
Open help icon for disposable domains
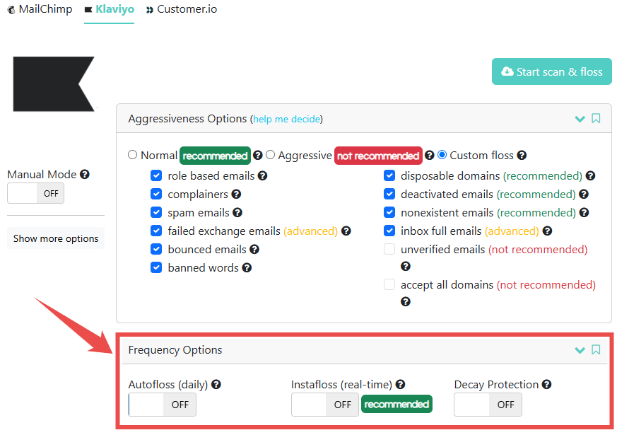pyautogui.click(x=590, y=175)
